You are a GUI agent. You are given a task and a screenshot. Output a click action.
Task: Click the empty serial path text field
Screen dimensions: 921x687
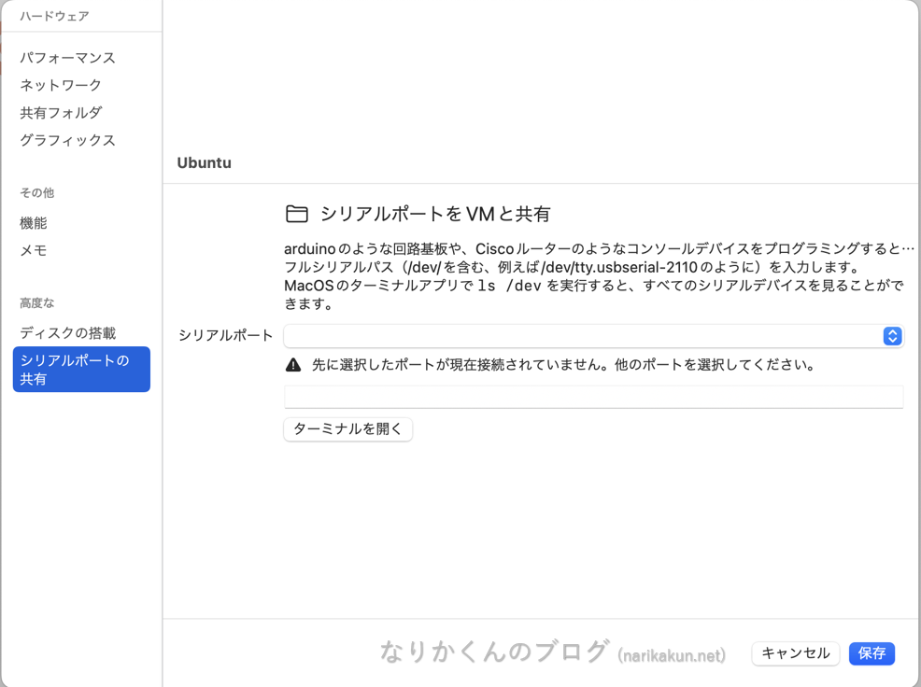coord(594,397)
